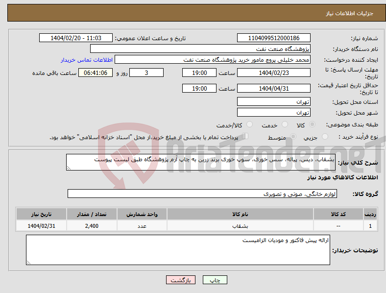Click the quantity cell 2,400

tap(92, 226)
